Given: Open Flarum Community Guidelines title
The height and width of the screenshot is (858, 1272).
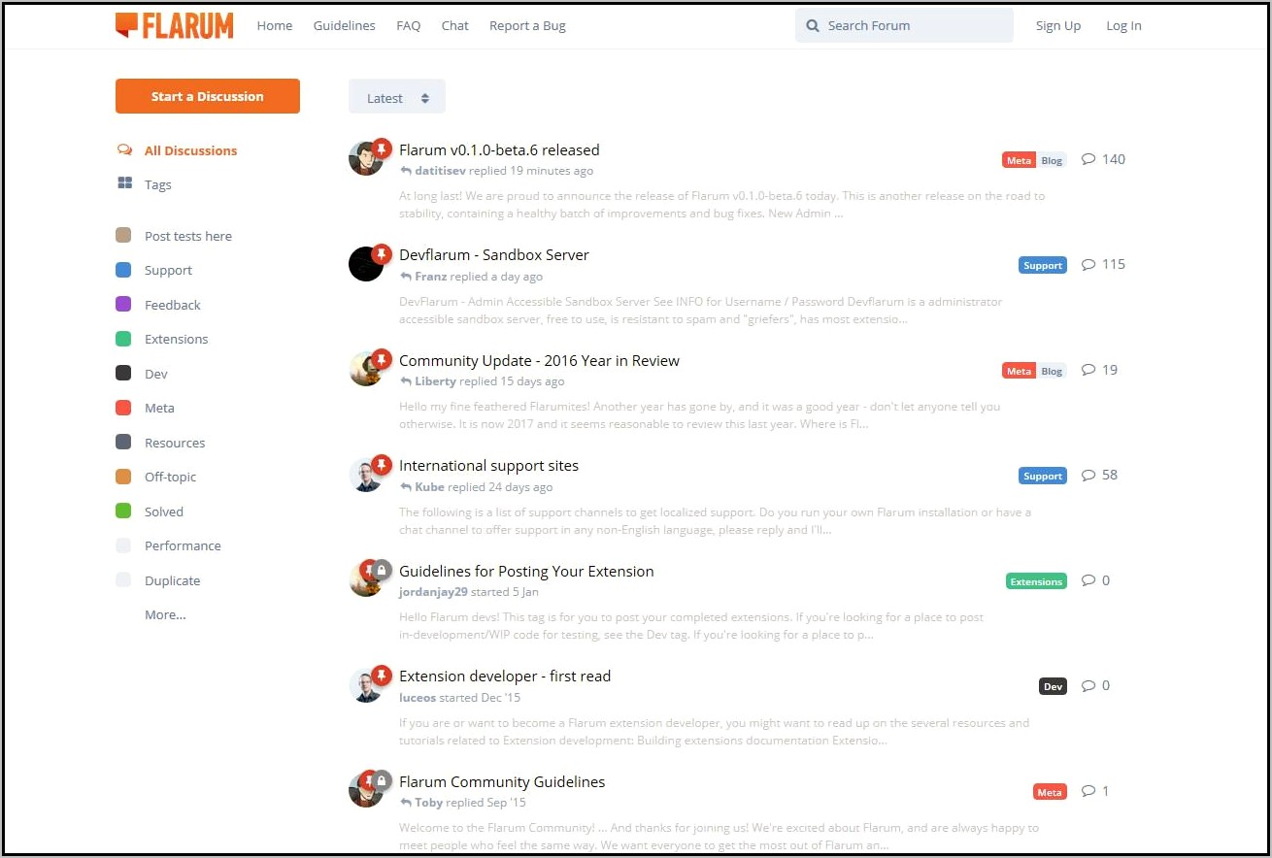Looking at the screenshot, I should click(x=502, y=781).
